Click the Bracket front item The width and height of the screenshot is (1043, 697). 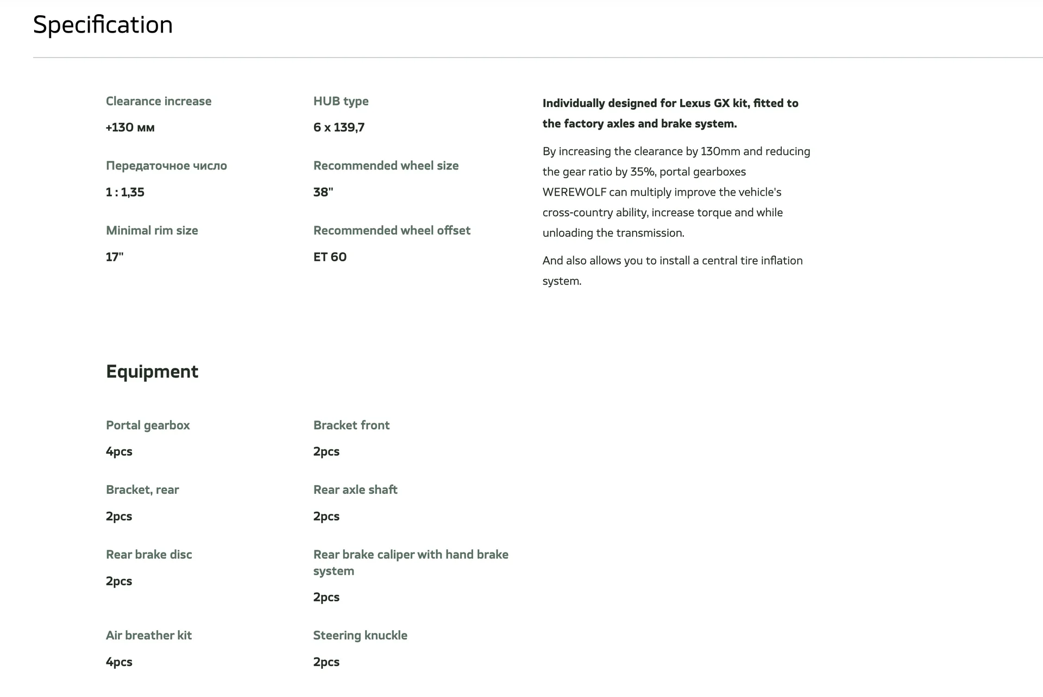[x=351, y=425]
